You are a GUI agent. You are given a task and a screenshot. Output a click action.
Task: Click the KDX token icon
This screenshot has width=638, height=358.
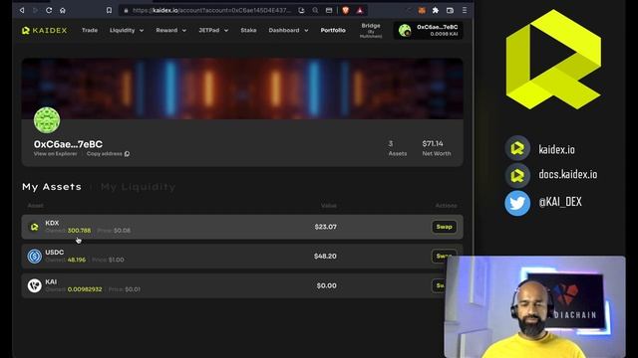point(35,227)
